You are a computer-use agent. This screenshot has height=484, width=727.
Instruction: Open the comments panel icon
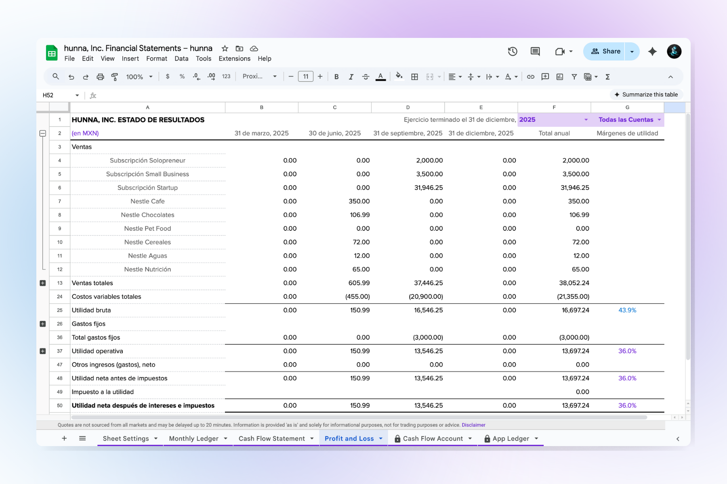point(535,51)
